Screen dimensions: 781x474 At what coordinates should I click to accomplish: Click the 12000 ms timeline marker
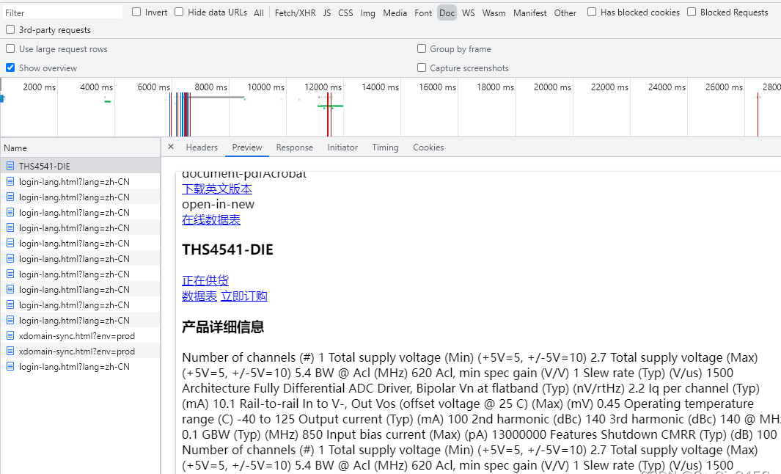click(x=323, y=87)
